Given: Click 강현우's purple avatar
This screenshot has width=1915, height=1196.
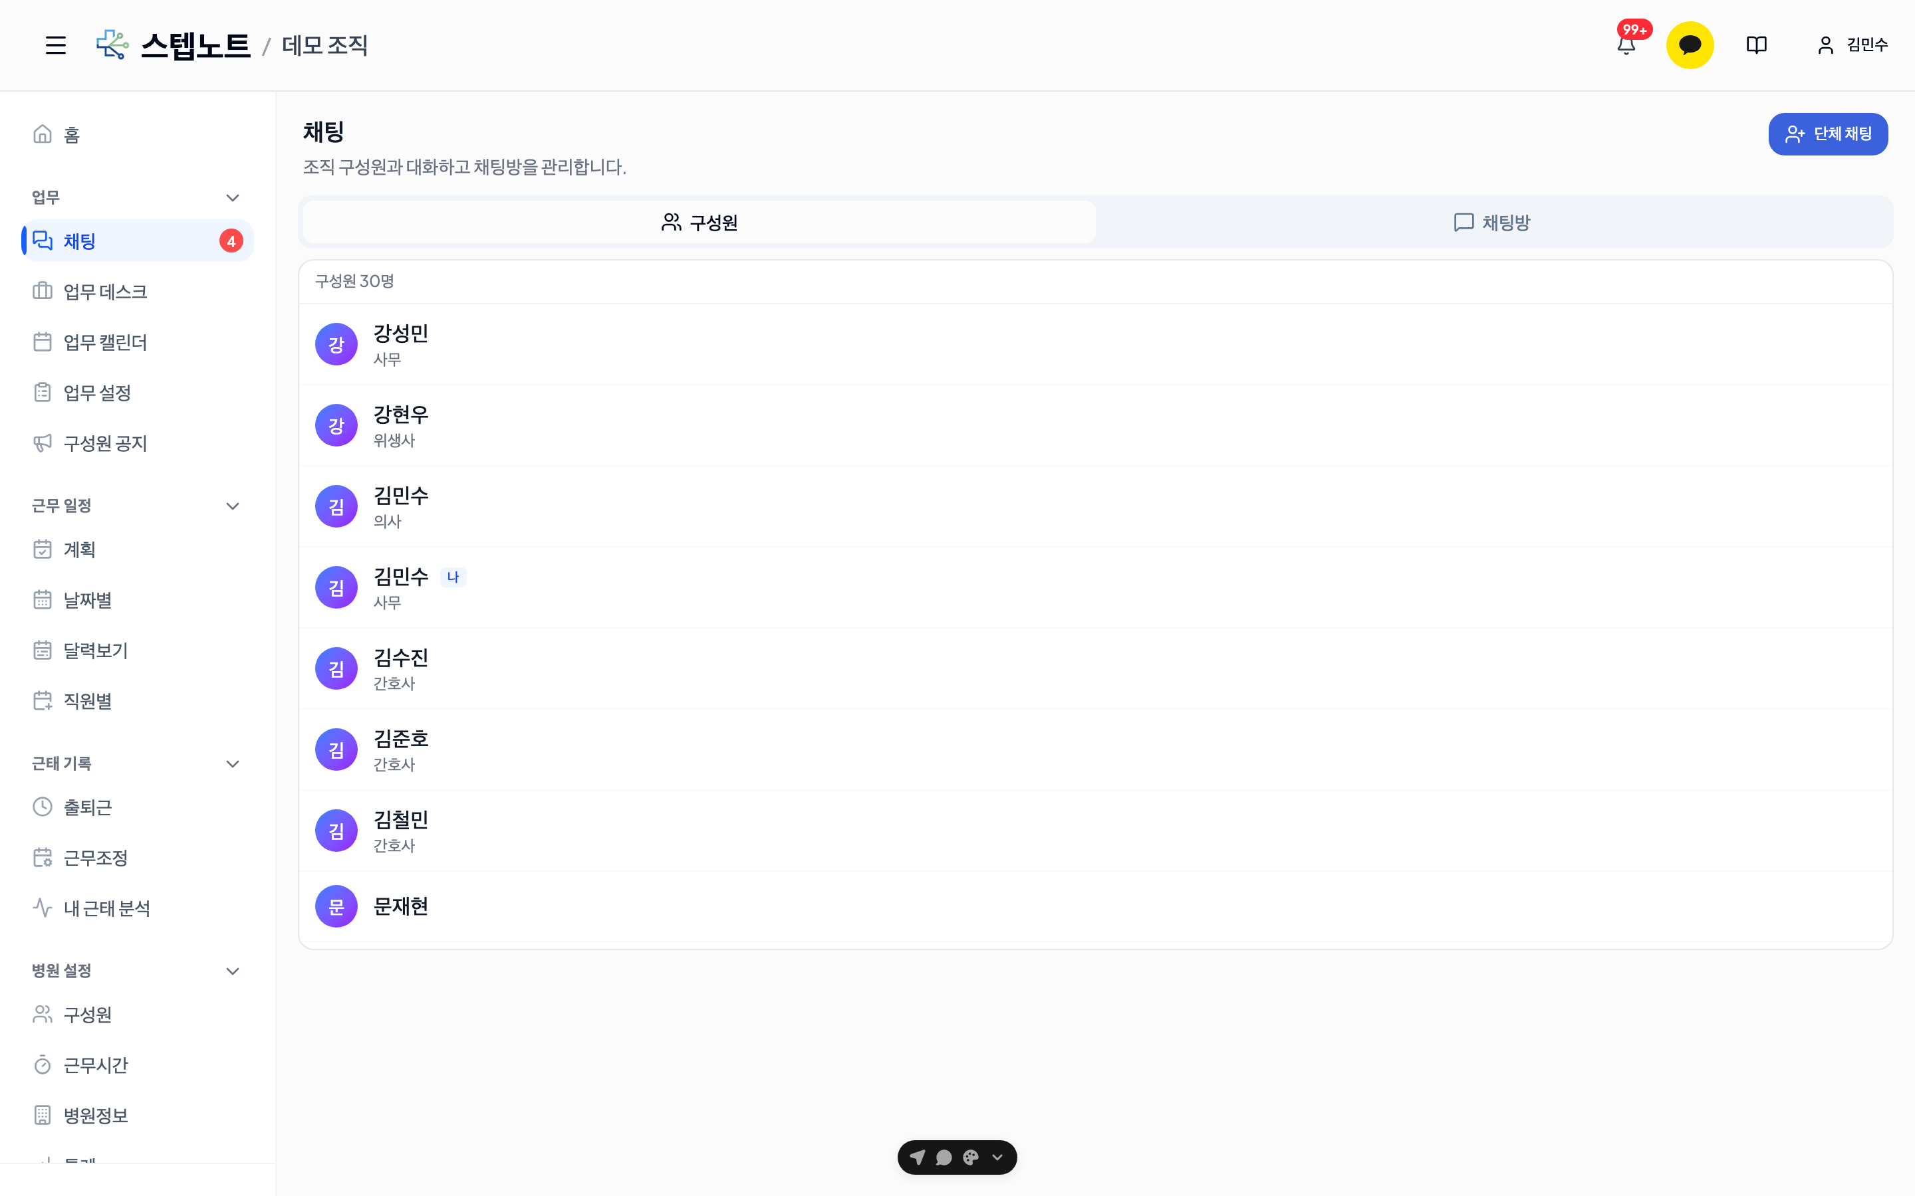Looking at the screenshot, I should pyautogui.click(x=336, y=425).
